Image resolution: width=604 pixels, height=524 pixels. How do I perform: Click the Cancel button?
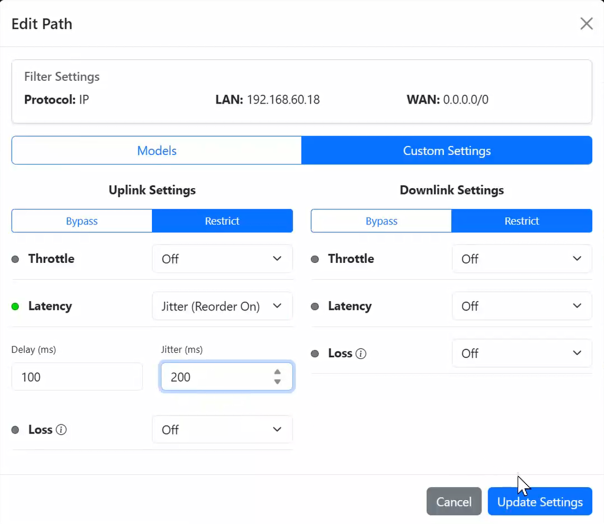(454, 501)
